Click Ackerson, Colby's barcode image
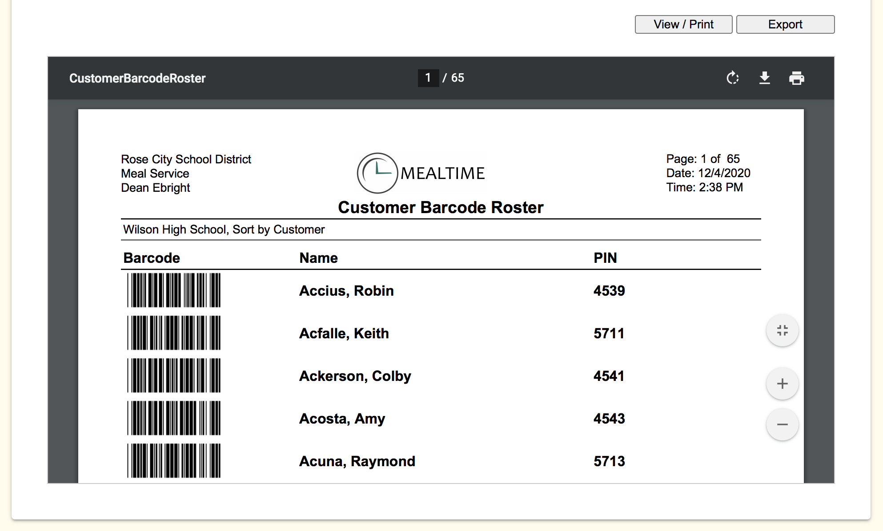This screenshot has width=883, height=531. 174,376
